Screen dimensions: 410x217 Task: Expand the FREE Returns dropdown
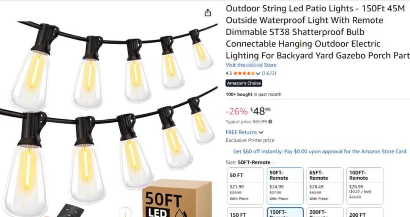(x=261, y=133)
